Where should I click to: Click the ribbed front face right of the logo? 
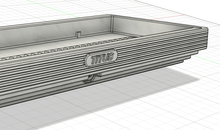pyautogui.click(x=151, y=52)
